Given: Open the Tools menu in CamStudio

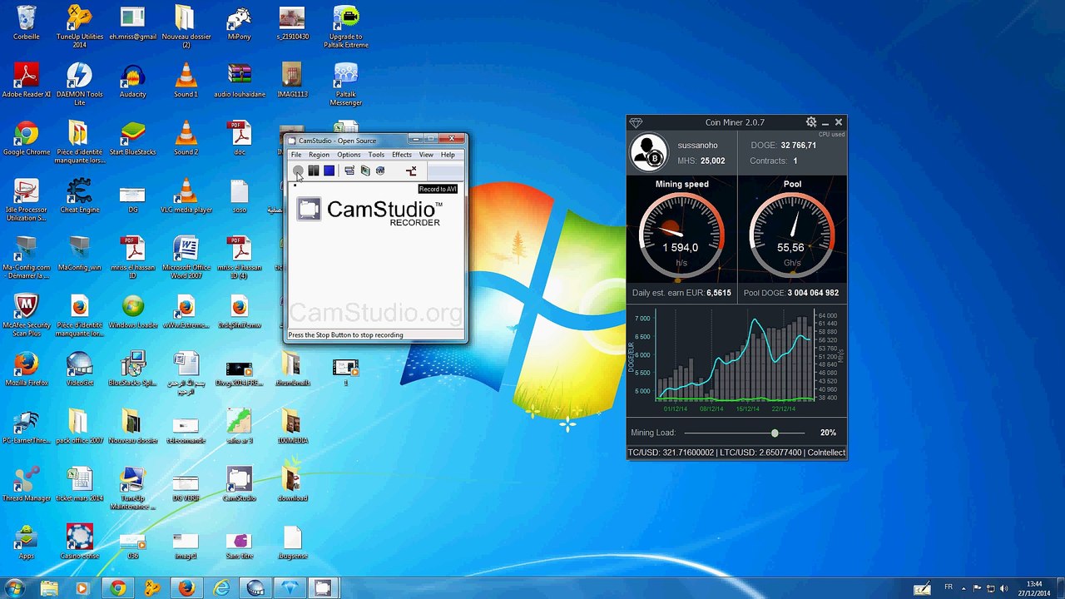Looking at the screenshot, I should pyautogui.click(x=376, y=155).
